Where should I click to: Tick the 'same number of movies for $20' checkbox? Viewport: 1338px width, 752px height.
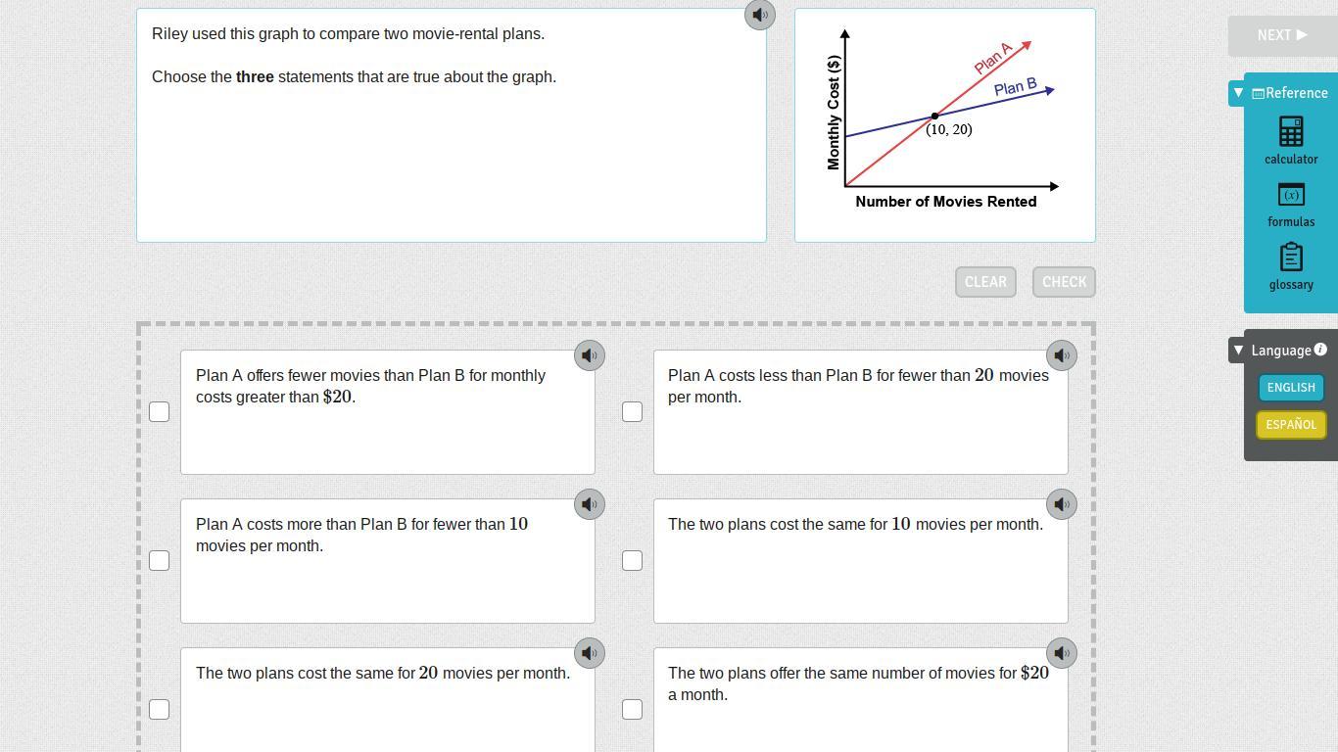point(632,709)
